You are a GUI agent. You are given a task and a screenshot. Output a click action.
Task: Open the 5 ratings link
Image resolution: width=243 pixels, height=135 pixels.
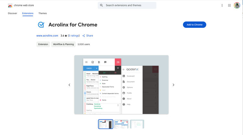click(x=74, y=36)
